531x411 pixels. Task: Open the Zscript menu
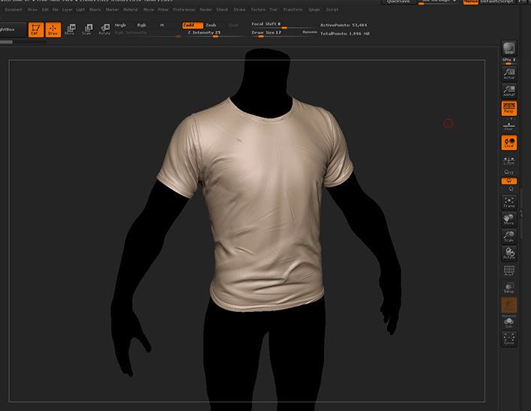click(331, 10)
